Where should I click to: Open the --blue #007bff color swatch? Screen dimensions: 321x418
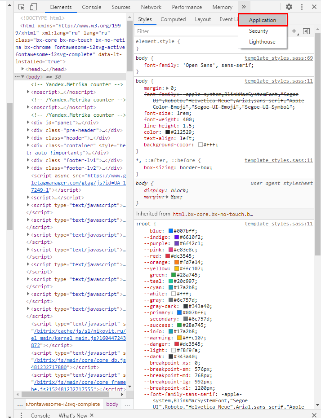171,231
